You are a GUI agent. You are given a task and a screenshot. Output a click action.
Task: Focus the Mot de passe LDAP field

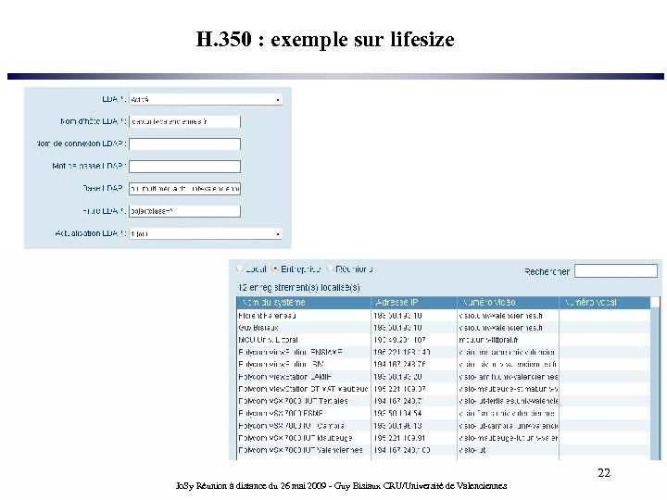click(x=184, y=167)
